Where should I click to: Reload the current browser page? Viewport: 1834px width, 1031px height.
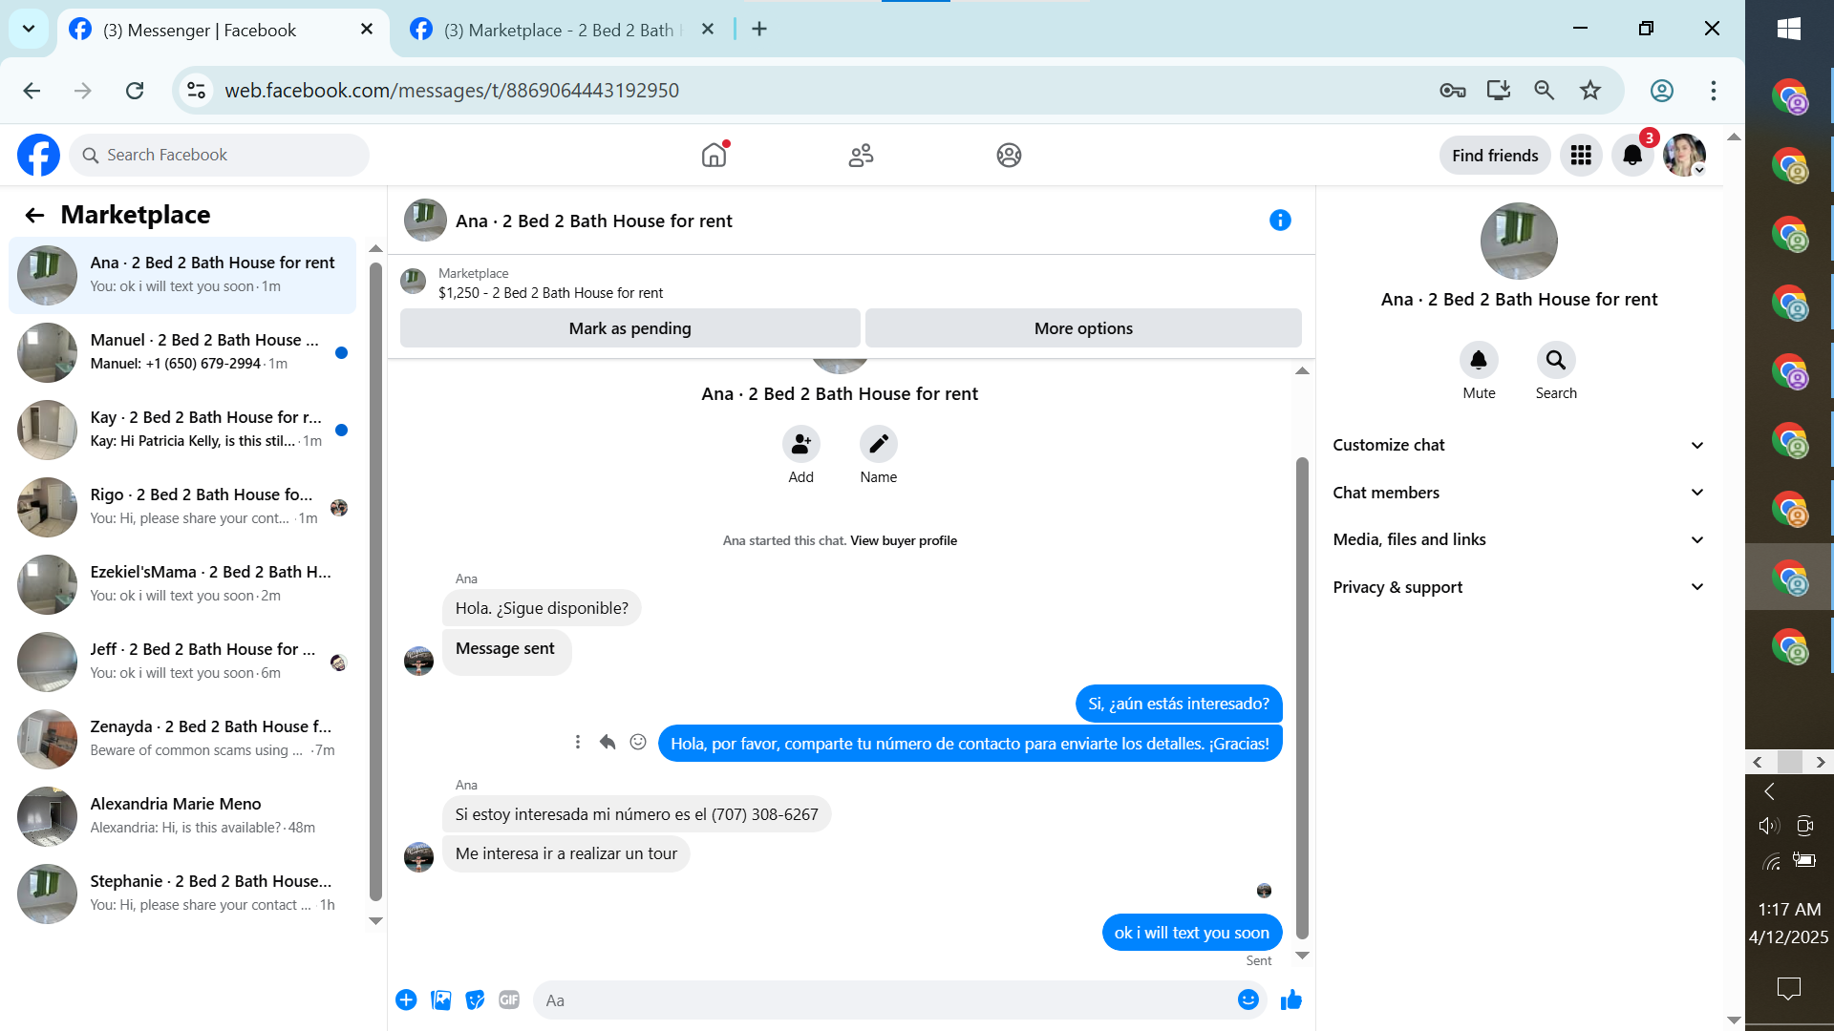[135, 90]
